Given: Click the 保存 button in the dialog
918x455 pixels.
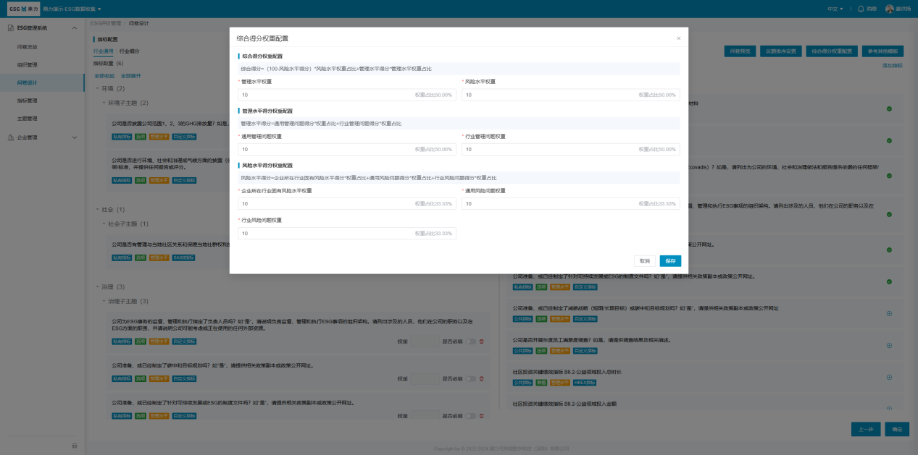Looking at the screenshot, I should click(669, 261).
